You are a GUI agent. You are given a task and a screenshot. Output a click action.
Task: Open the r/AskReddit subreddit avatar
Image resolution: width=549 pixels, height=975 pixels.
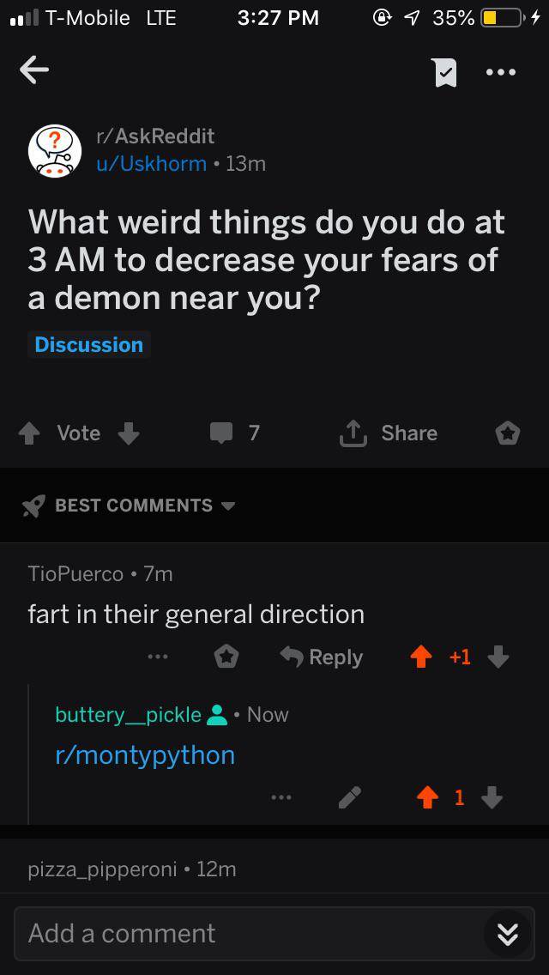tap(55, 150)
